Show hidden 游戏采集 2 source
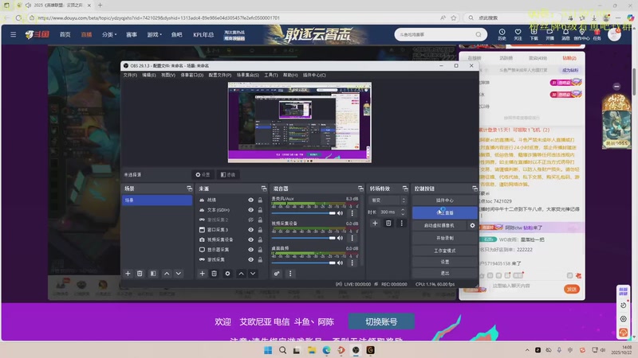This screenshot has width=638, height=358. (x=250, y=220)
